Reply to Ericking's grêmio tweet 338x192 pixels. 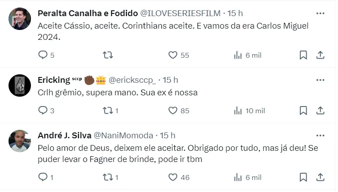[x=43, y=111]
